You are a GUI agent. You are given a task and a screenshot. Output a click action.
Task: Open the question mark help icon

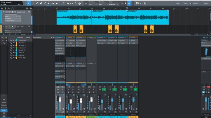coord(64,3)
